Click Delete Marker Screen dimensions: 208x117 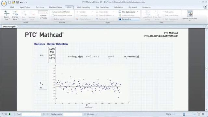(x=58, y=19)
